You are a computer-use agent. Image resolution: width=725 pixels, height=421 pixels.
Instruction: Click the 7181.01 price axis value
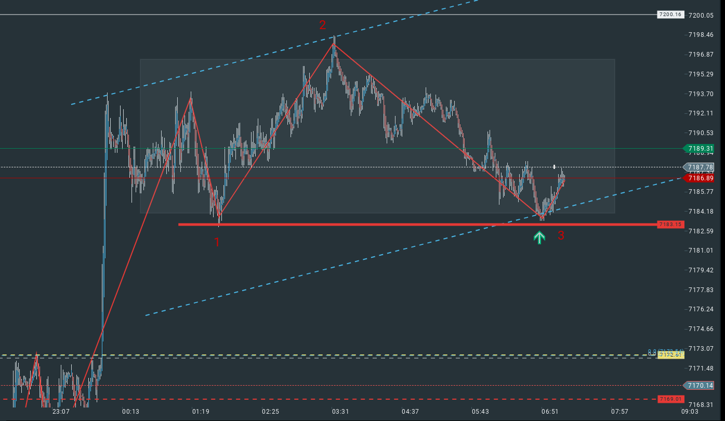click(x=700, y=251)
